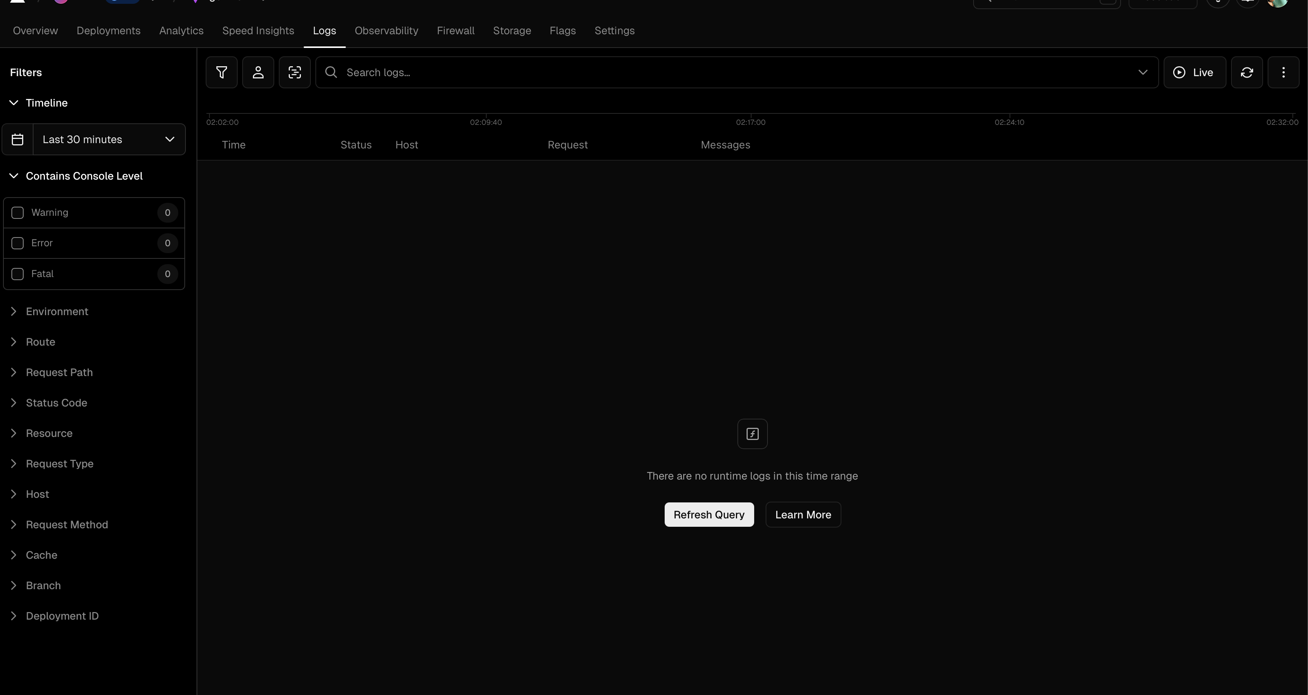Image resolution: width=1308 pixels, height=695 pixels.
Task: Go to the Overview tab
Action: [35, 31]
